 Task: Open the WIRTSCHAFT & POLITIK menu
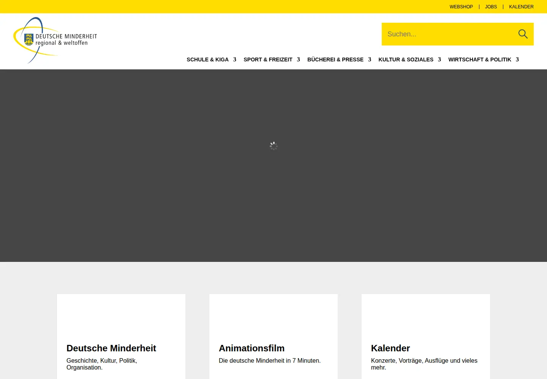[x=479, y=60]
